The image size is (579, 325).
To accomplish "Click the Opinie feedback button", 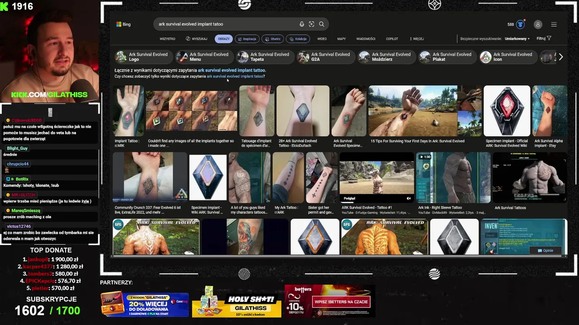I will click(x=545, y=251).
